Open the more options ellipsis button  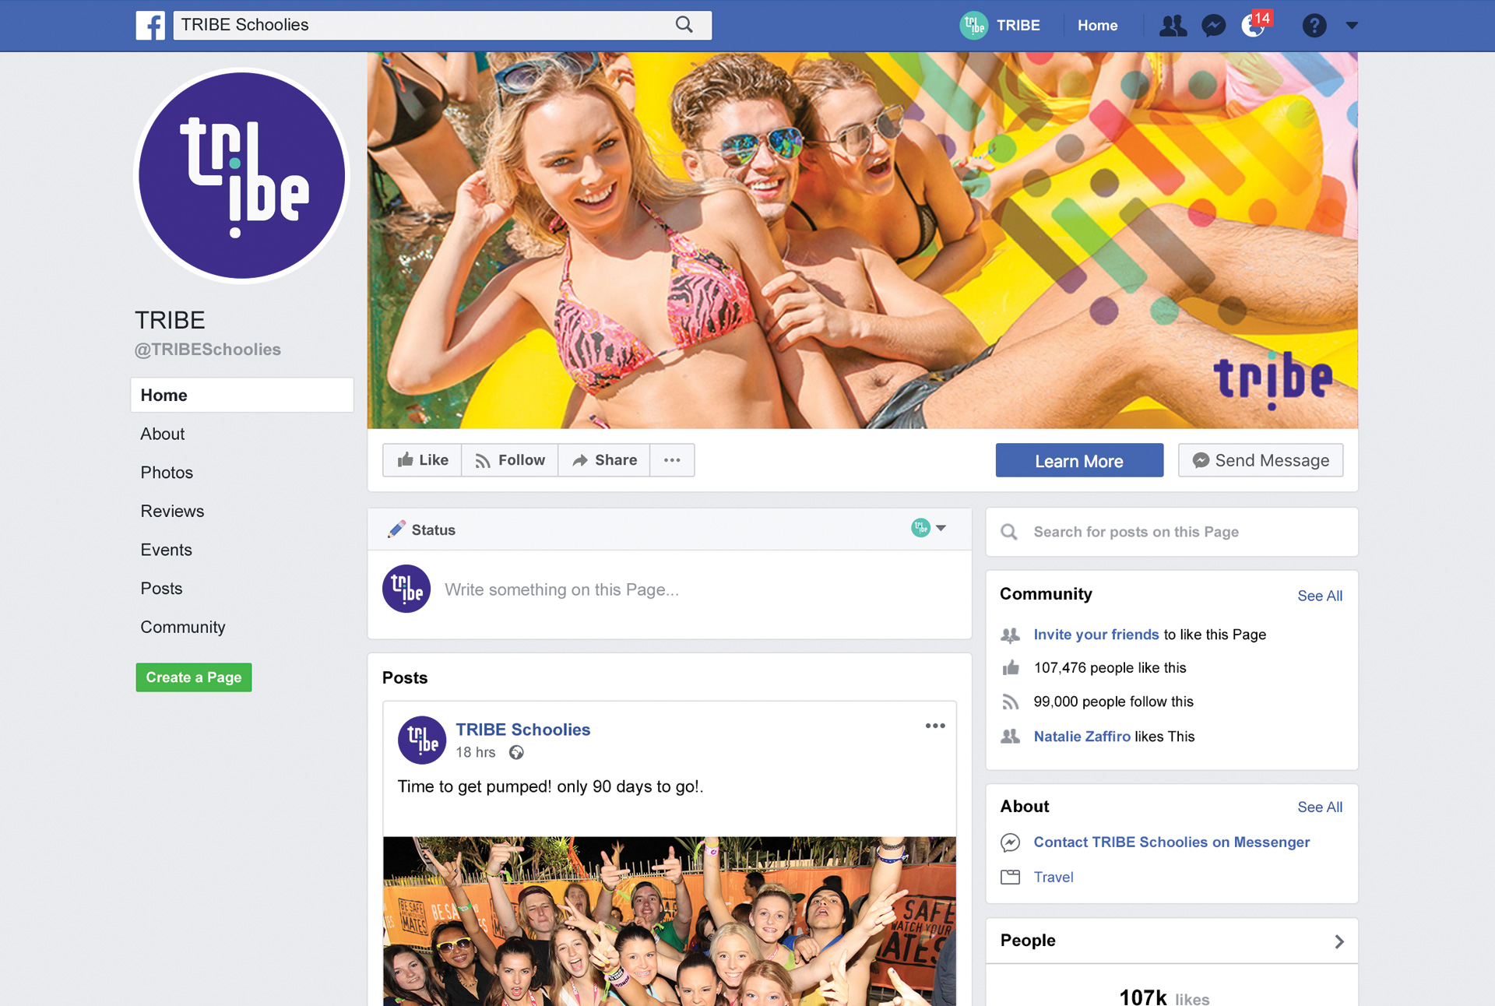[x=672, y=460]
